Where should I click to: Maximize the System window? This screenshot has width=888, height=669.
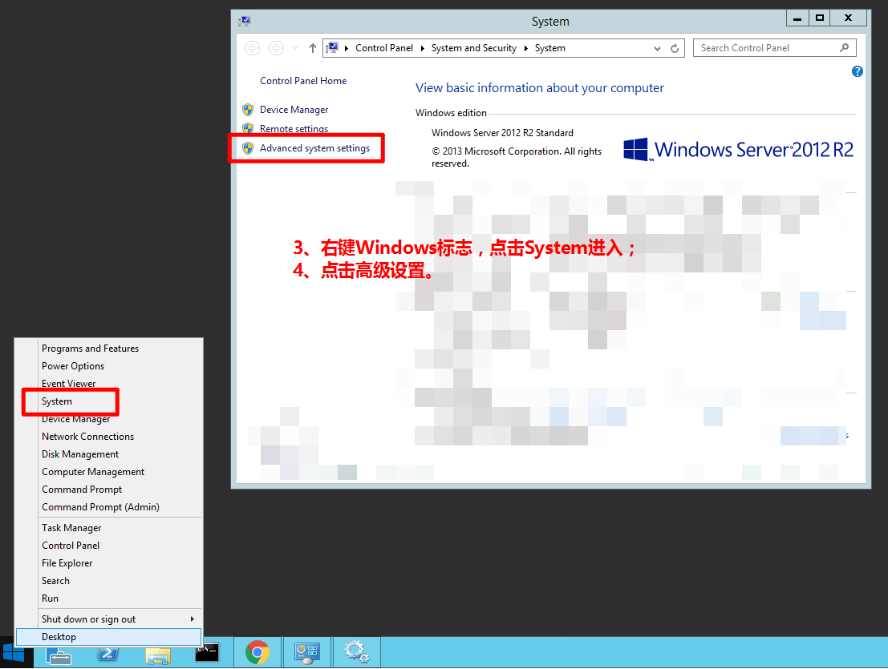pyautogui.click(x=820, y=18)
